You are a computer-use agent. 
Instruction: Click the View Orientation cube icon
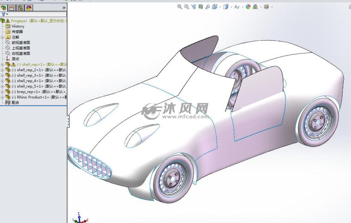coord(214,7)
